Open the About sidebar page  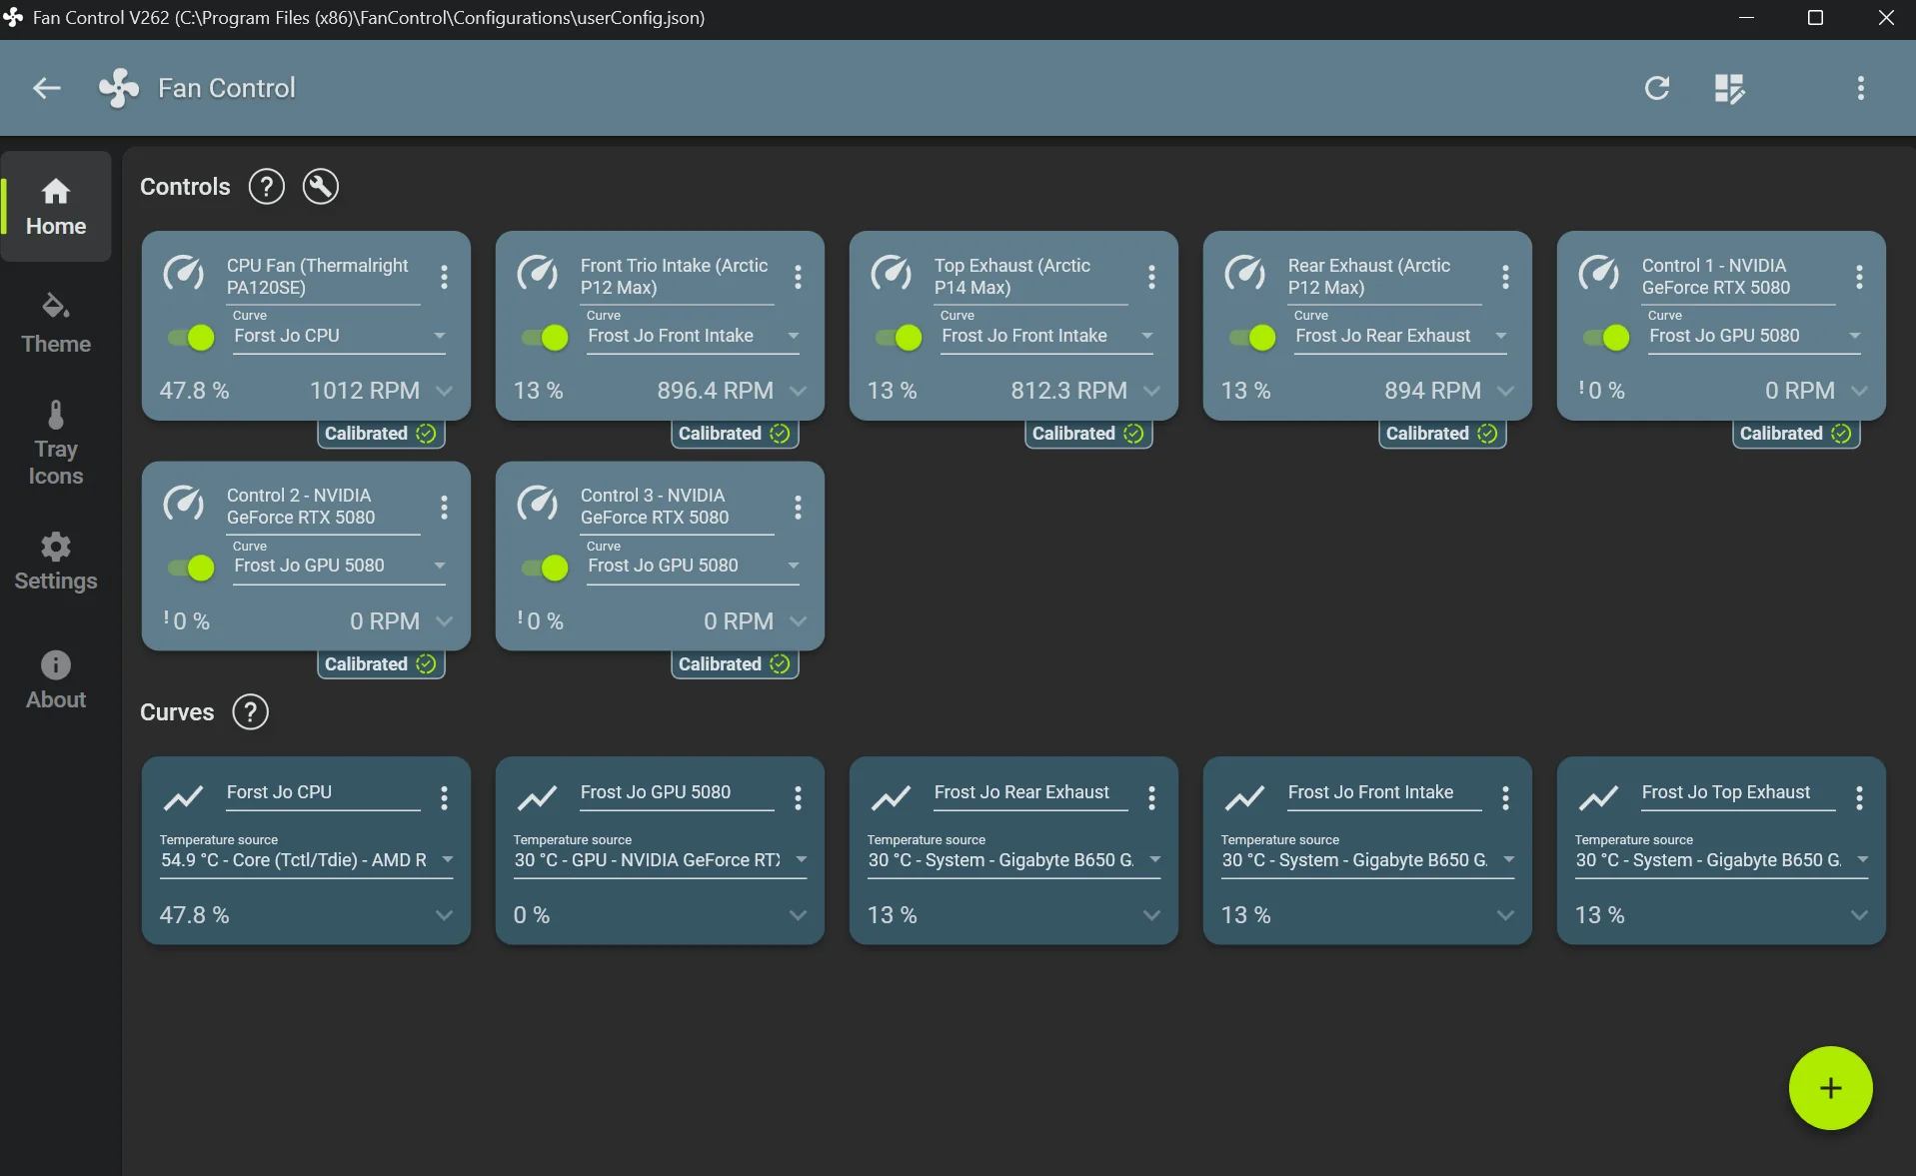pyautogui.click(x=56, y=680)
